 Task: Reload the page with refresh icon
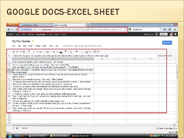click(126, 29)
